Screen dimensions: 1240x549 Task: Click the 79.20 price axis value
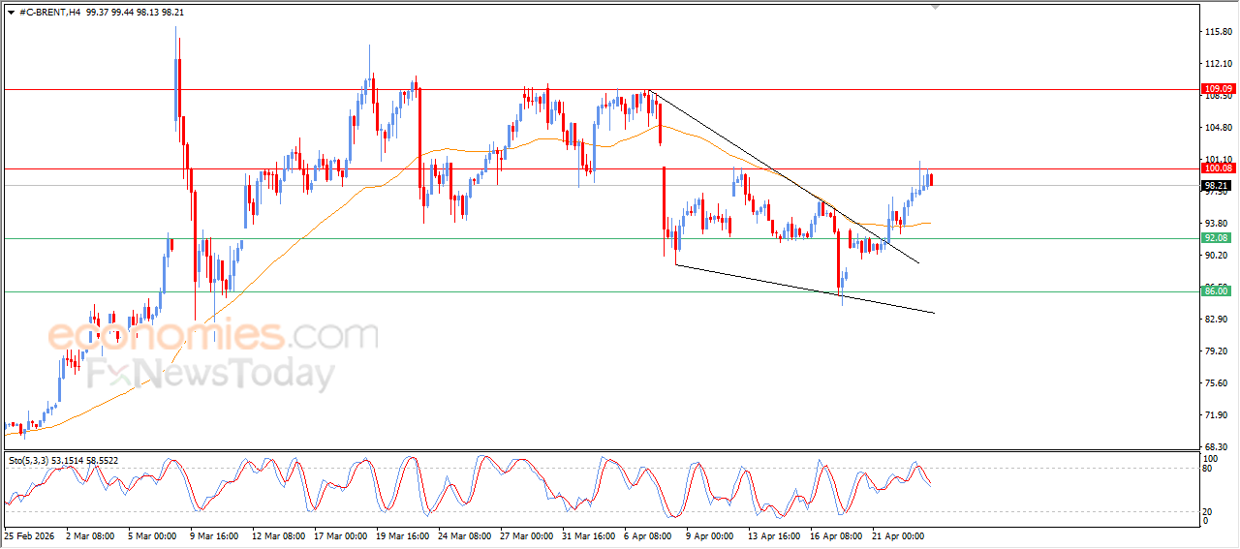point(1217,351)
